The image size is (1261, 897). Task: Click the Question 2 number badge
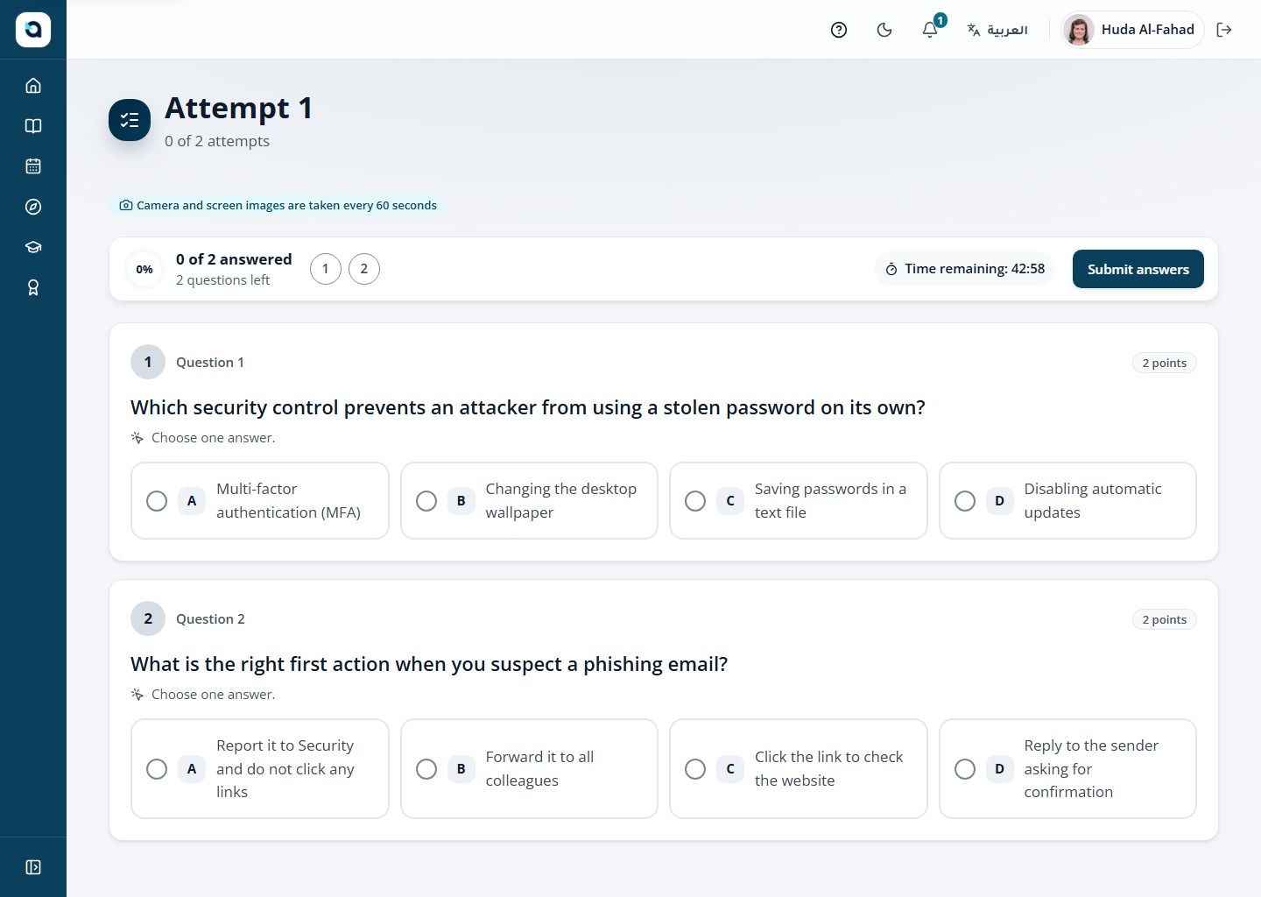(148, 618)
